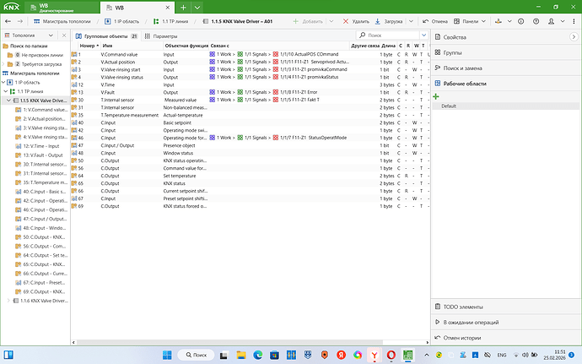Open File Explorer from taskbar

click(x=241, y=355)
